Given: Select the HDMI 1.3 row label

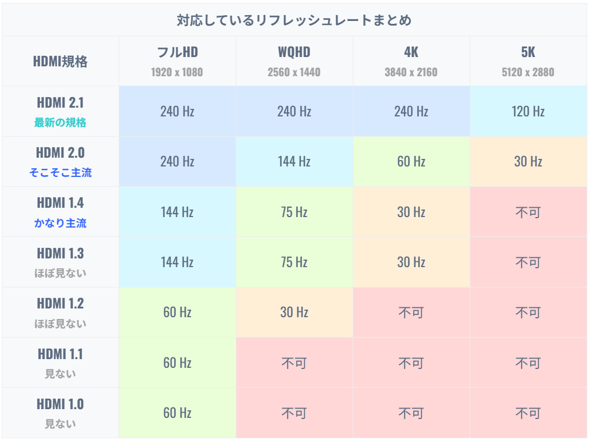Looking at the screenshot, I should pyautogui.click(x=61, y=262).
